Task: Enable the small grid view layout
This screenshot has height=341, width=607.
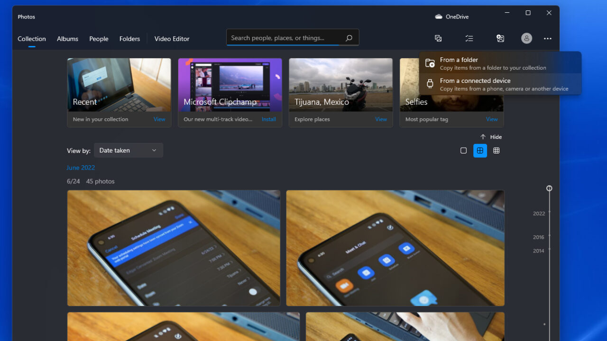Action: 497,150
